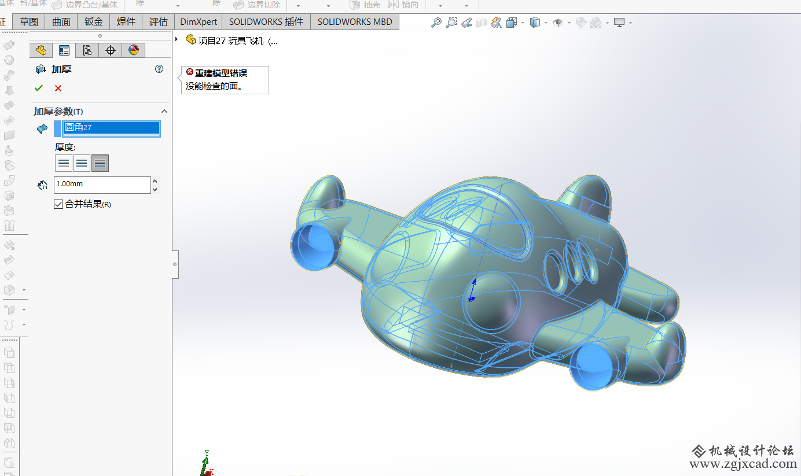The width and height of the screenshot is (801, 476).
Task: Switch to the SOLIDWORKS MBD tab
Action: click(x=355, y=22)
